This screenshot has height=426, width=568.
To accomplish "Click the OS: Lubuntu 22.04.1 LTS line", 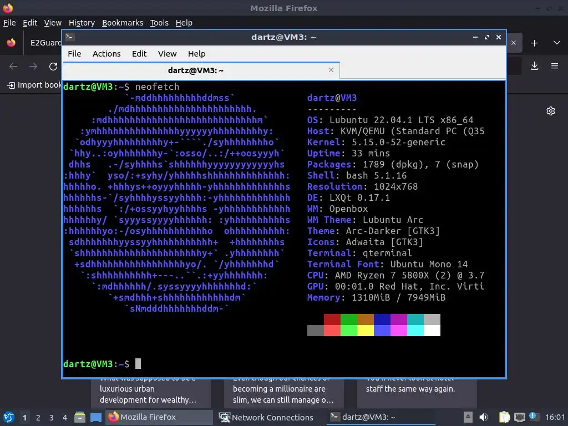I will [390, 120].
